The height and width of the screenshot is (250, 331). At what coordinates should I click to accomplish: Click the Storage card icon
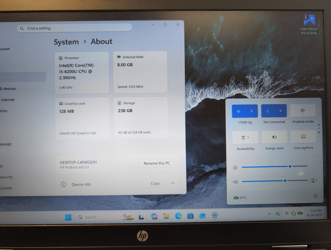(119, 103)
